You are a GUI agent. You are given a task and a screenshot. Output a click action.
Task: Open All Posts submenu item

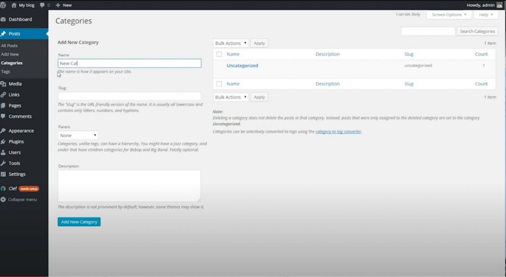point(9,45)
